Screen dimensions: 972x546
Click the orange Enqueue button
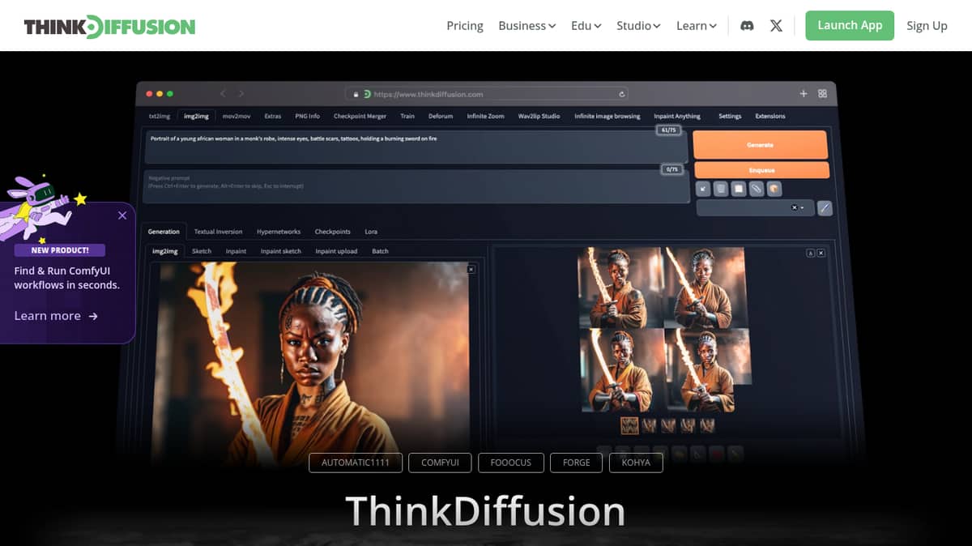click(761, 170)
